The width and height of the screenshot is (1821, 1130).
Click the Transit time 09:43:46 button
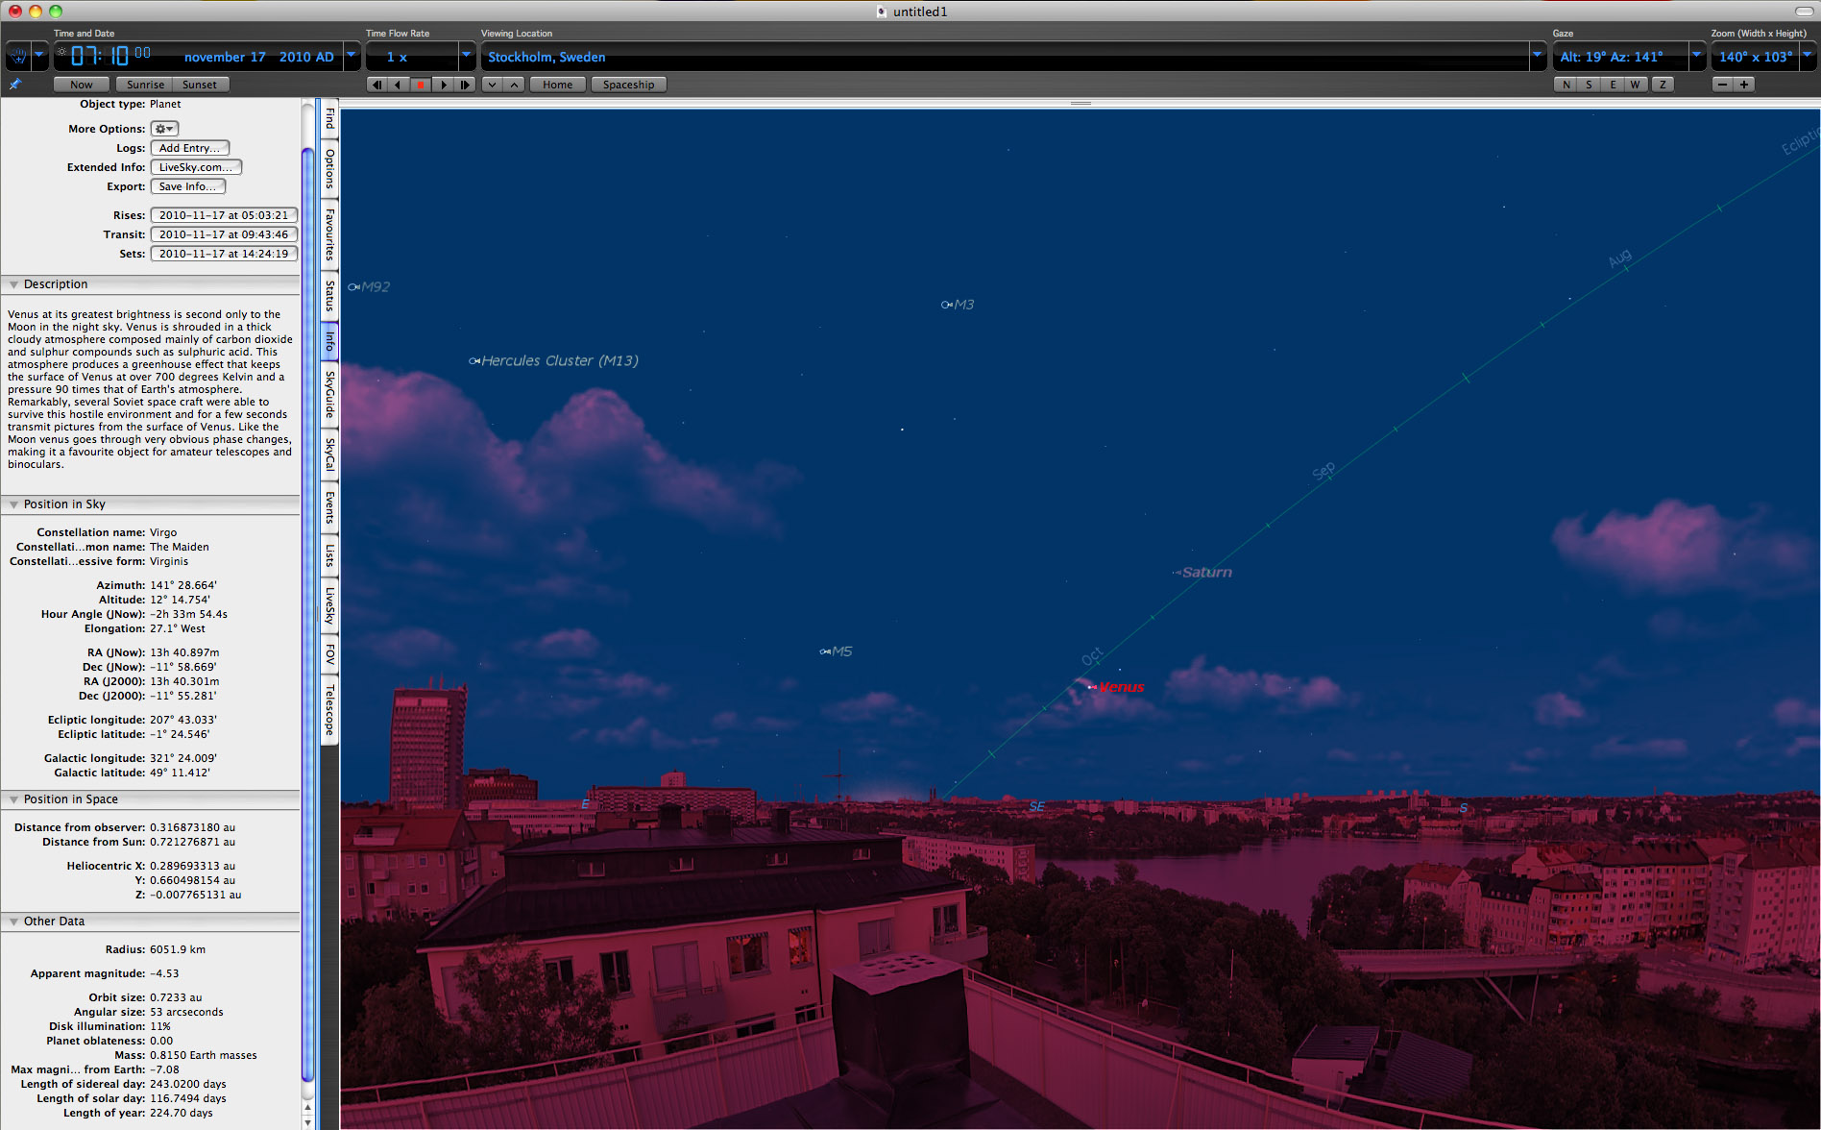coord(224,234)
